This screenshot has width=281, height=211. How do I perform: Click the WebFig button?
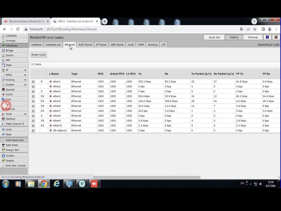(234, 37)
